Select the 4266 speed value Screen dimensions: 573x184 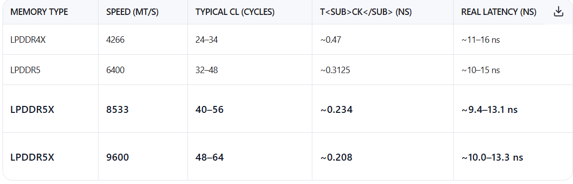pyautogui.click(x=115, y=39)
